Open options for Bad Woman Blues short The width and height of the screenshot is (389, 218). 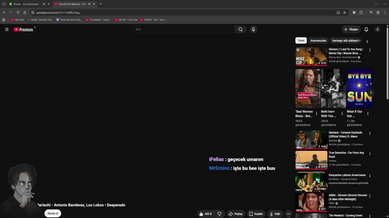316,114
